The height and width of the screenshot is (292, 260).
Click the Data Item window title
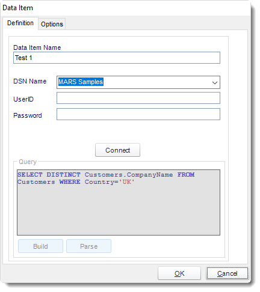pos(17,8)
